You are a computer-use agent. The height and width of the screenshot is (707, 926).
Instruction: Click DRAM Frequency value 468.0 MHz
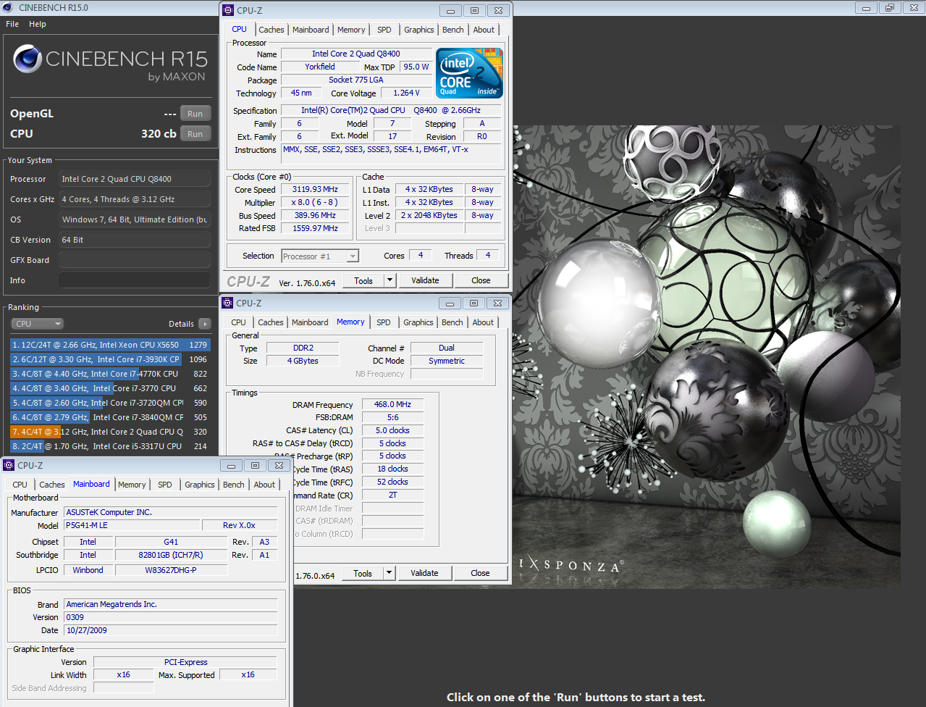click(x=392, y=405)
